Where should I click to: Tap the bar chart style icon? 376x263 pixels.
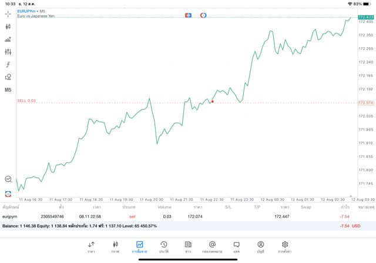click(8, 39)
